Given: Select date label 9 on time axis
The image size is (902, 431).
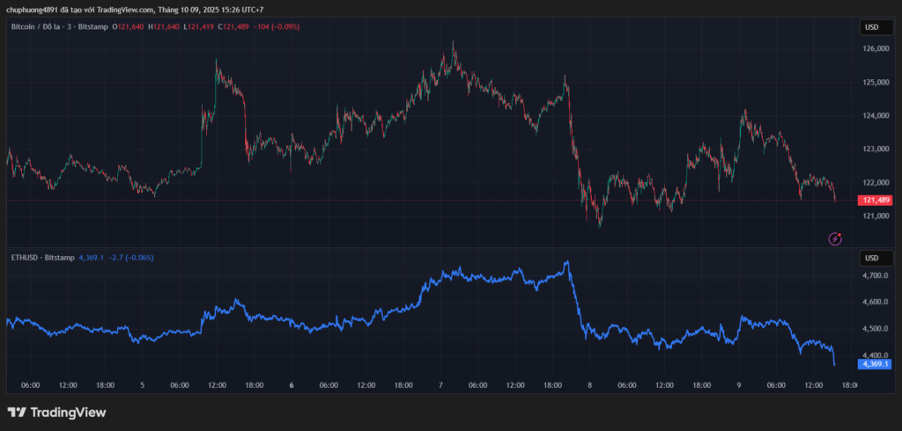Looking at the screenshot, I should 738,384.
